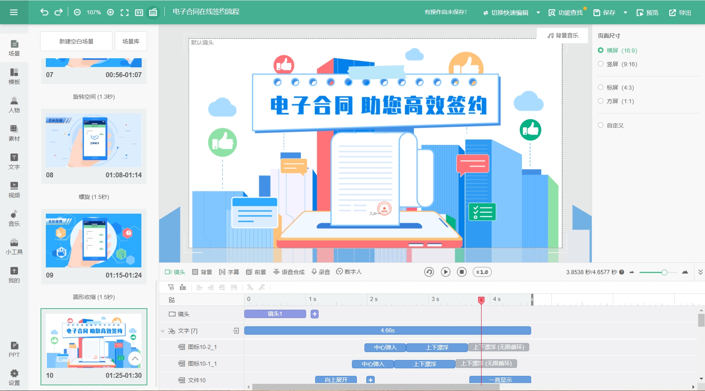Add camera with plus next to 镜头1
The image size is (705, 391).
(314, 314)
